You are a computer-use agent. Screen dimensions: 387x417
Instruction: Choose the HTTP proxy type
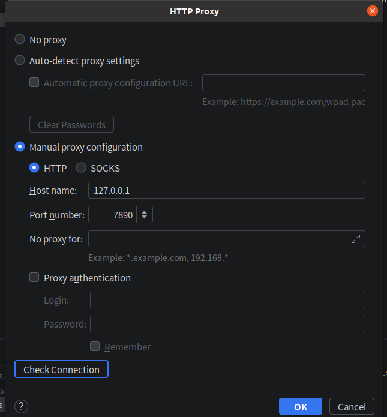[x=34, y=168]
